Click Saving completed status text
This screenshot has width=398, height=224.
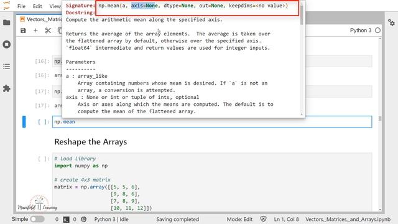pos(177,219)
